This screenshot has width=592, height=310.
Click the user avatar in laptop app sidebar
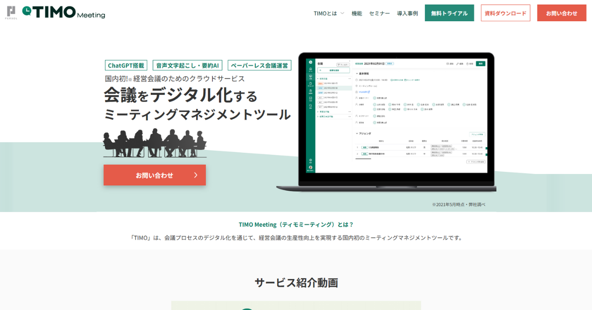310,167
